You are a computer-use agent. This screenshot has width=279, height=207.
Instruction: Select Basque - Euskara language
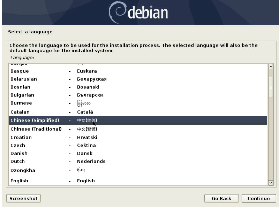(138, 71)
